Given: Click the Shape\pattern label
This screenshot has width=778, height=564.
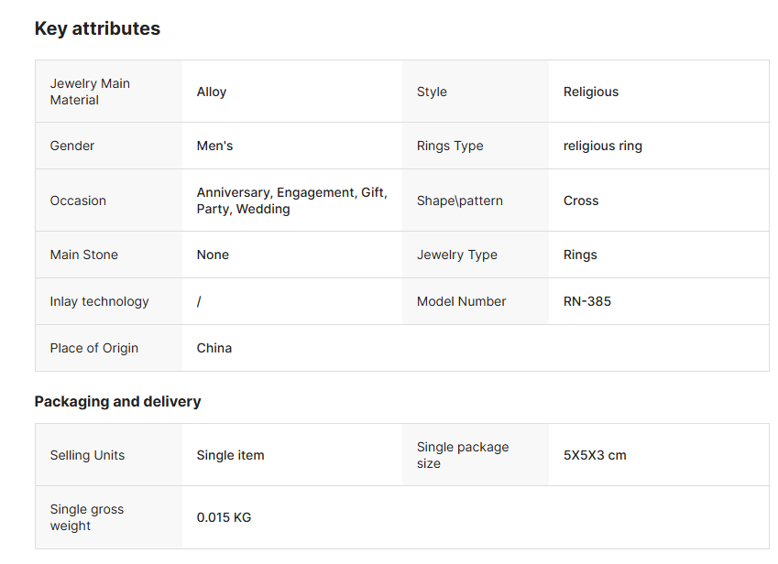Looking at the screenshot, I should pos(460,201).
